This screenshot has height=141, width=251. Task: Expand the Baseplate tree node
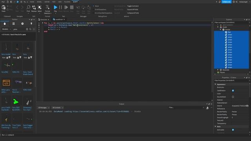coord(218,70)
